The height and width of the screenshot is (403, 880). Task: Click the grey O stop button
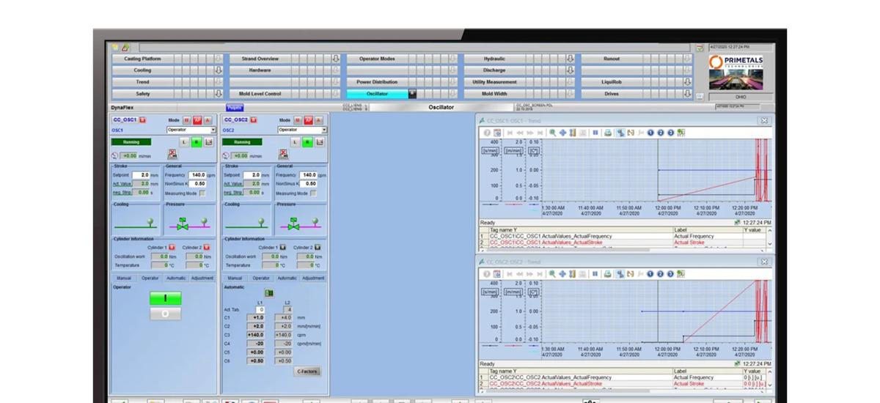pos(165,314)
